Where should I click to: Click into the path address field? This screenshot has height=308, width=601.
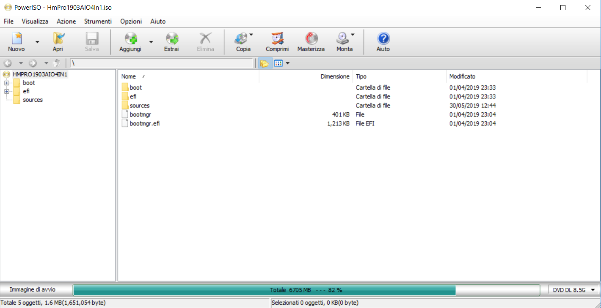tap(162, 63)
